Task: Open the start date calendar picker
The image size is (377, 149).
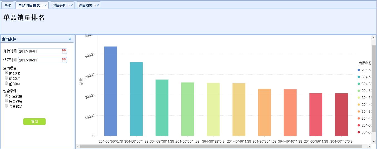Action: pyautogui.click(x=64, y=51)
